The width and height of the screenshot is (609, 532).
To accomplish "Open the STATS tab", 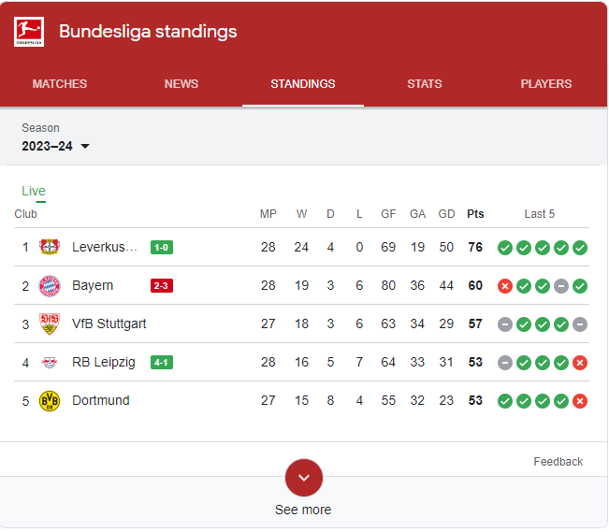I will 425,84.
